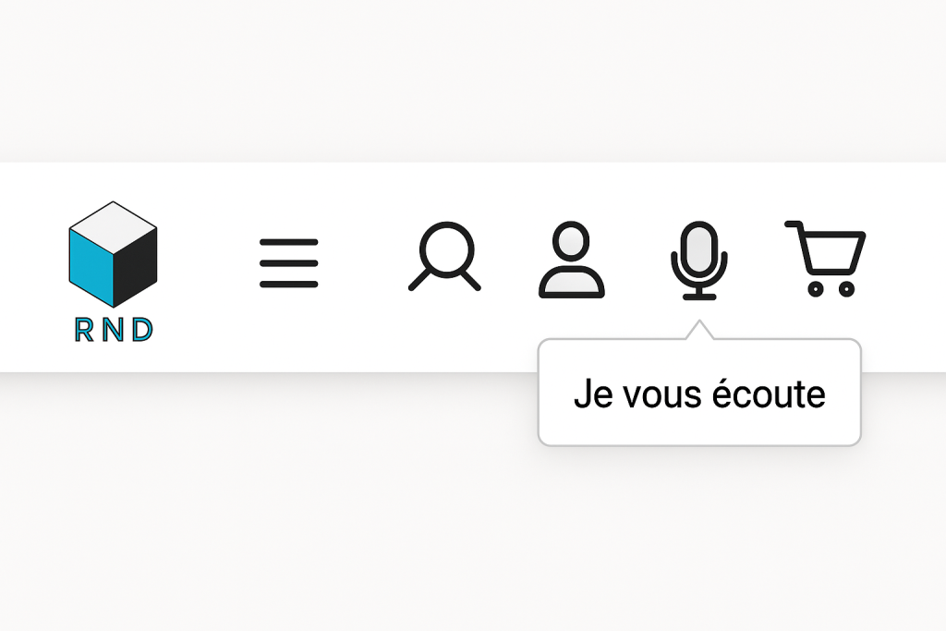Click the RND cube logo

[x=113, y=255]
